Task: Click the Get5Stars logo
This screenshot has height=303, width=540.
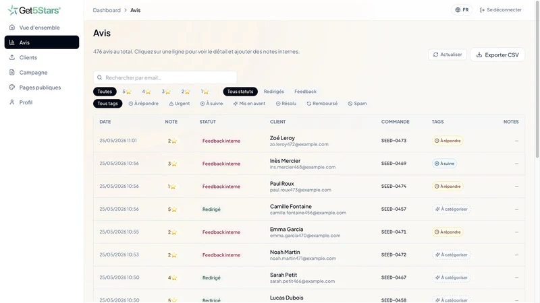Action: pyautogui.click(x=34, y=10)
